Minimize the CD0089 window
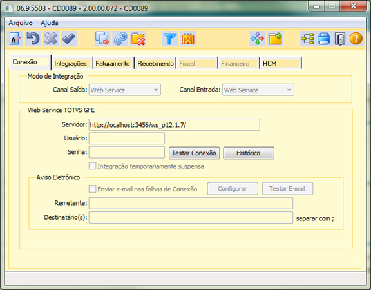 [x=317, y=6]
